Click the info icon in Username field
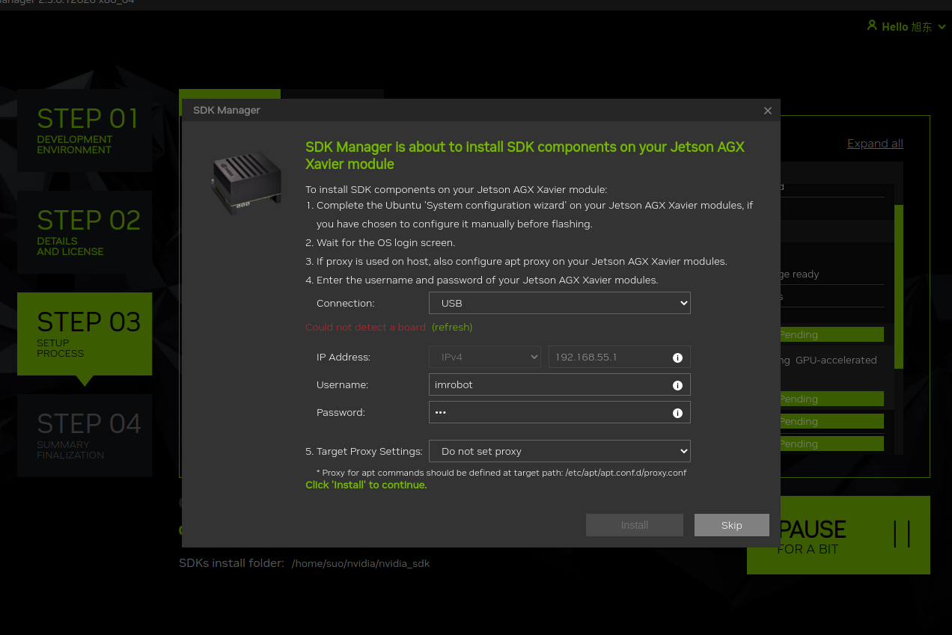The image size is (952, 635). point(677,385)
